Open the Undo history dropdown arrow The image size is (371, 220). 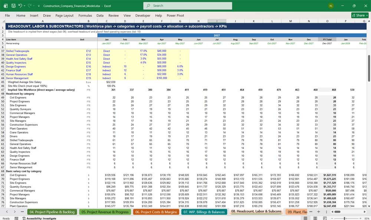[x=24, y=6]
